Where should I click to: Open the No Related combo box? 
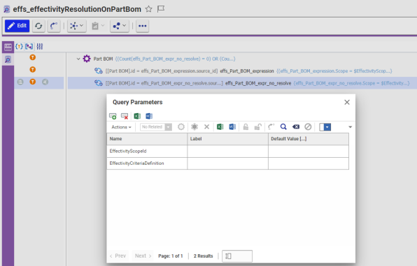click(156, 127)
